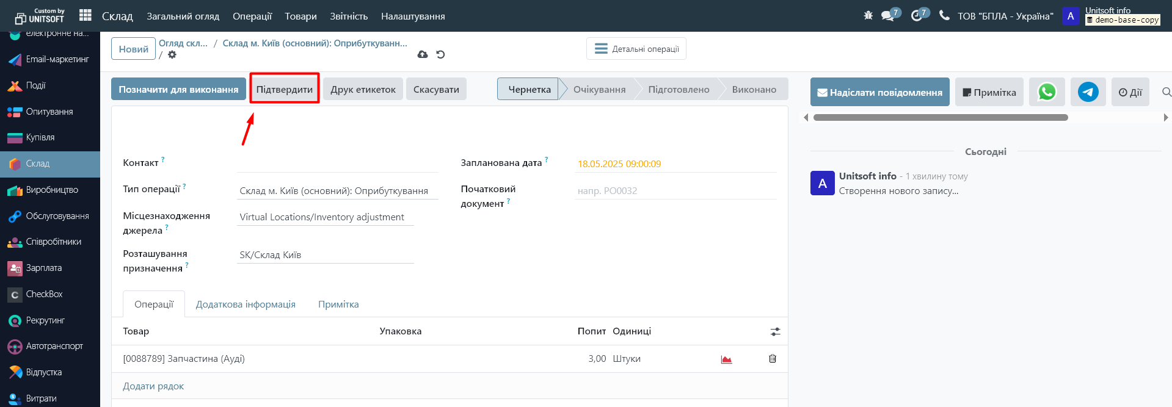Click the Початковий документ input field
This screenshot has height=407, width=1172.
click(675, 191)
